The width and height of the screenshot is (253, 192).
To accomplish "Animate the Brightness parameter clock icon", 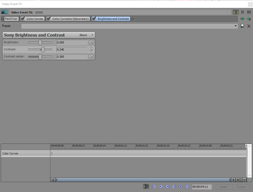I will coord(91,42).
